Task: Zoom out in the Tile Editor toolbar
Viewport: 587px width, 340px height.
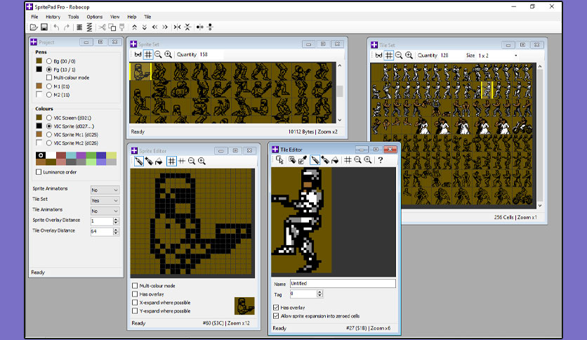Action: tap(358, 160)
